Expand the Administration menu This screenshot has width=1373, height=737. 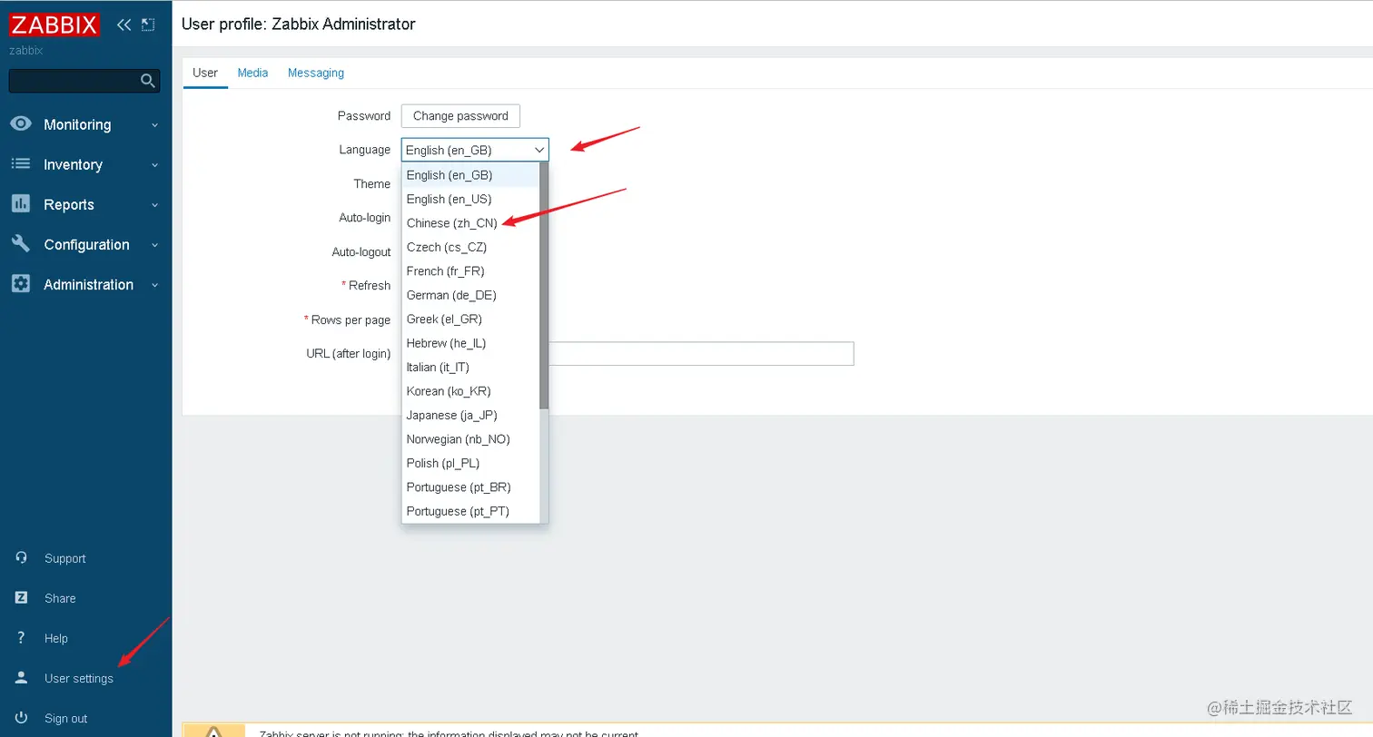click(x=85, y=284)
